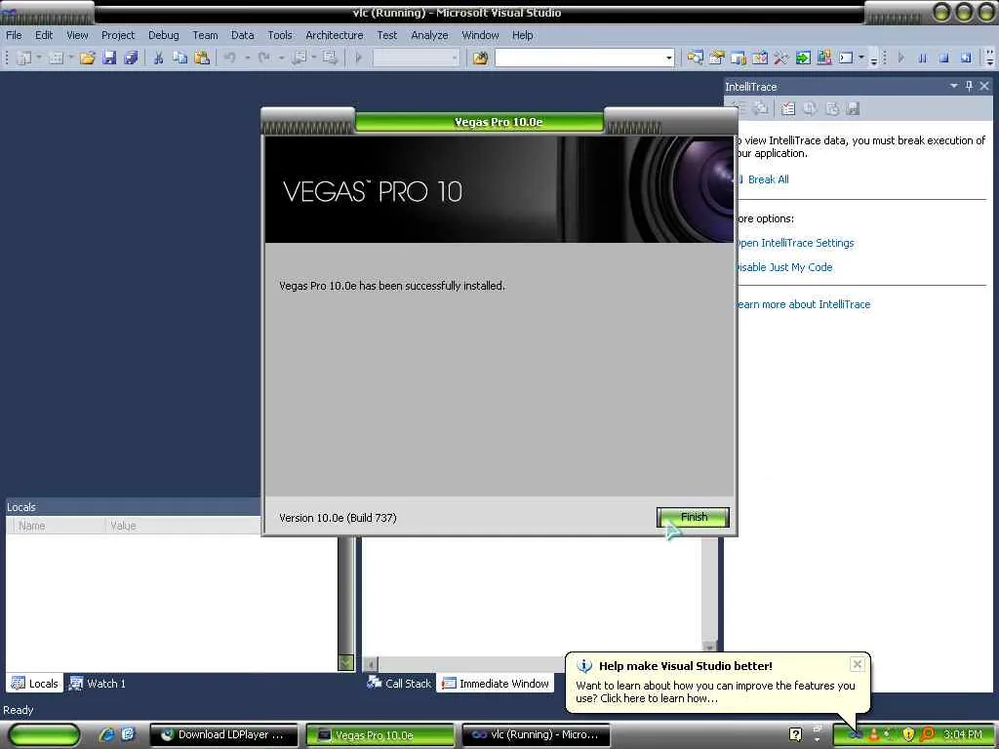This screenshot has height=749, width=999.
Task: Click the Undo arrow icon
Action: (x=230, y=58)
